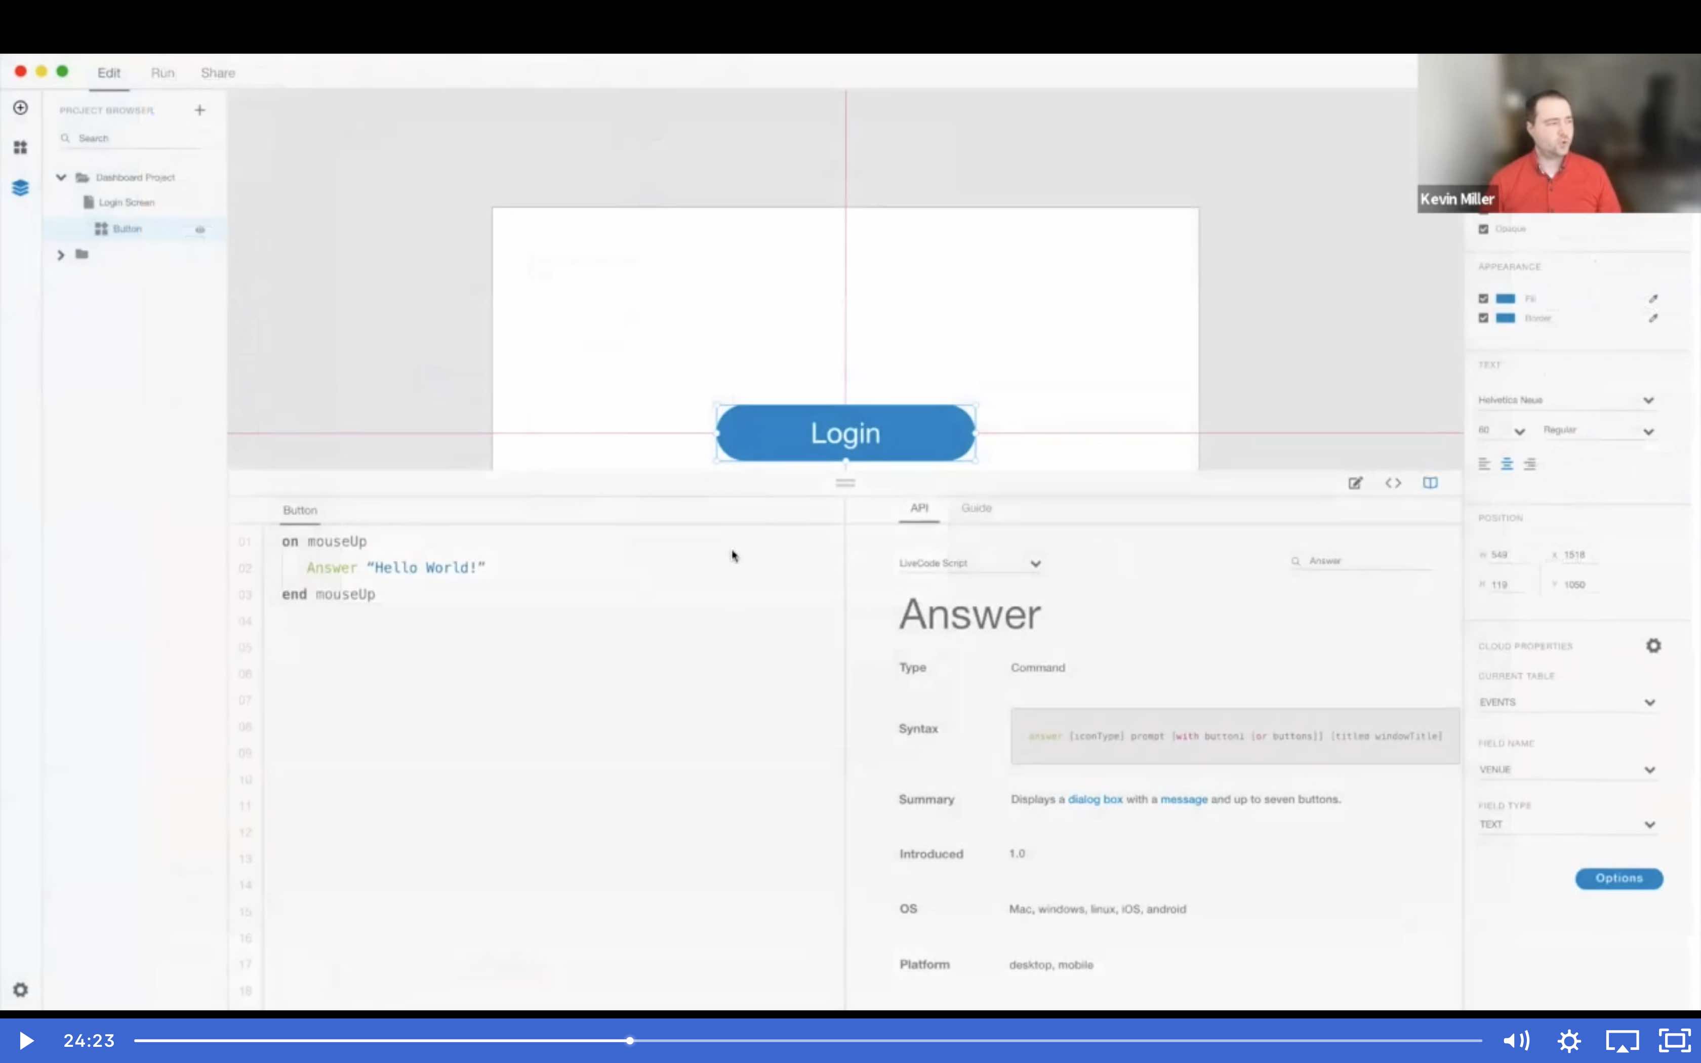1701x1063 pixels.
Task: Click the code brackets icon above the script editor
Action: [x=1392, y=483]
